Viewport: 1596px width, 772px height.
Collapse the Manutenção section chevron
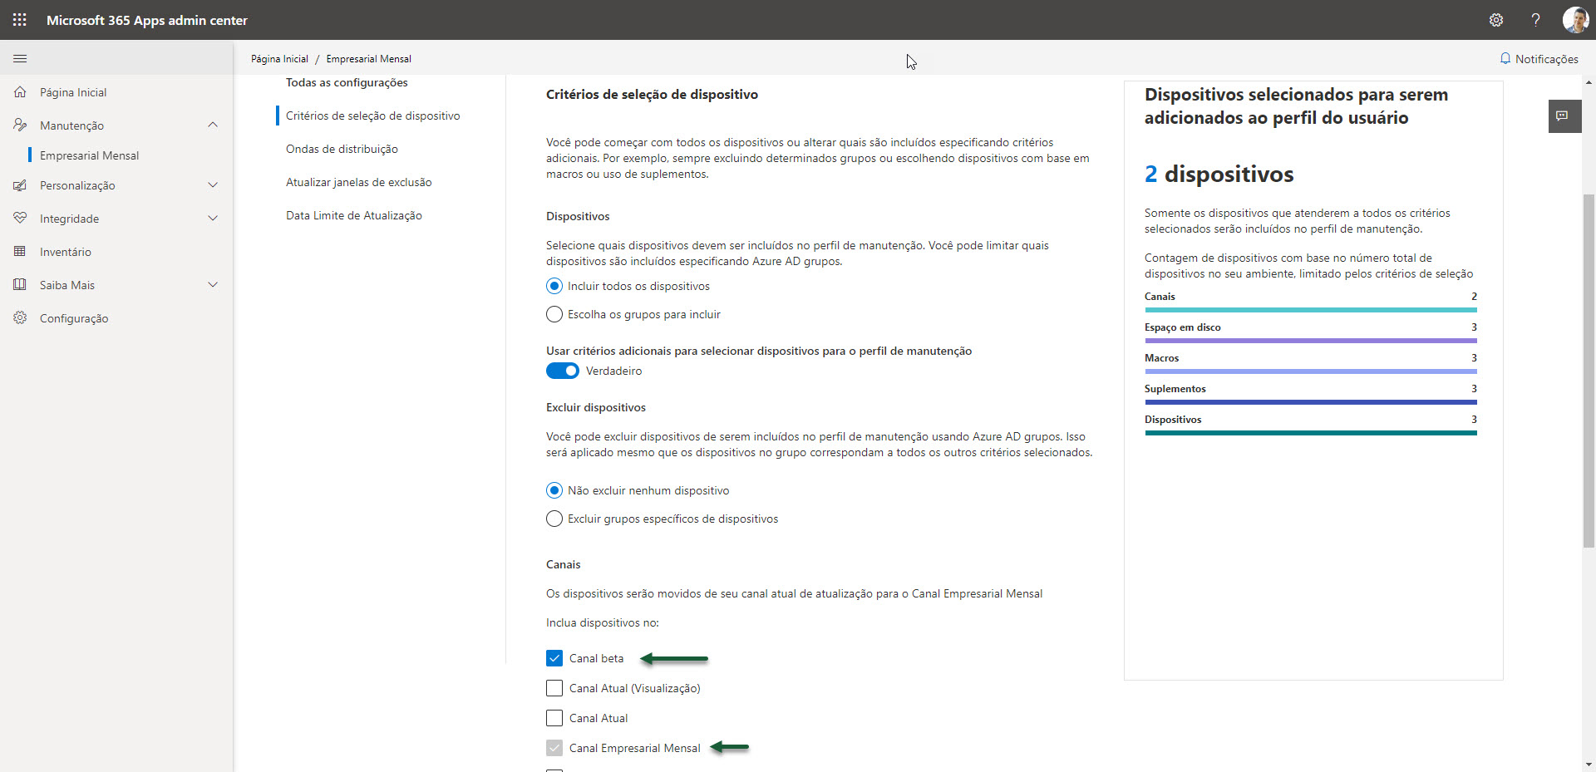tap(213, 125)
